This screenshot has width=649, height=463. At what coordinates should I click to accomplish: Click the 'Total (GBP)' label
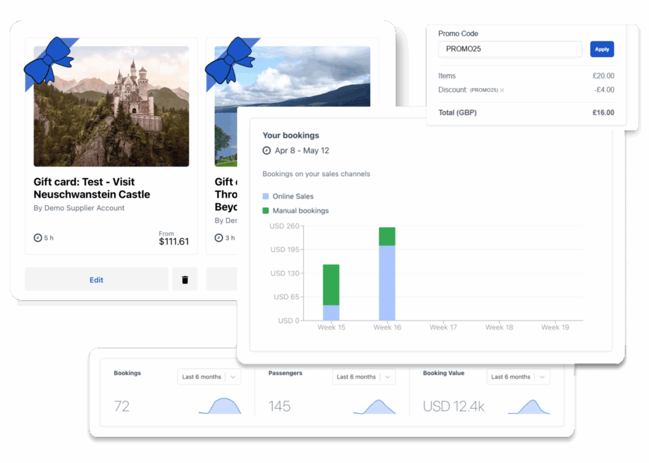tap(458, 113)
